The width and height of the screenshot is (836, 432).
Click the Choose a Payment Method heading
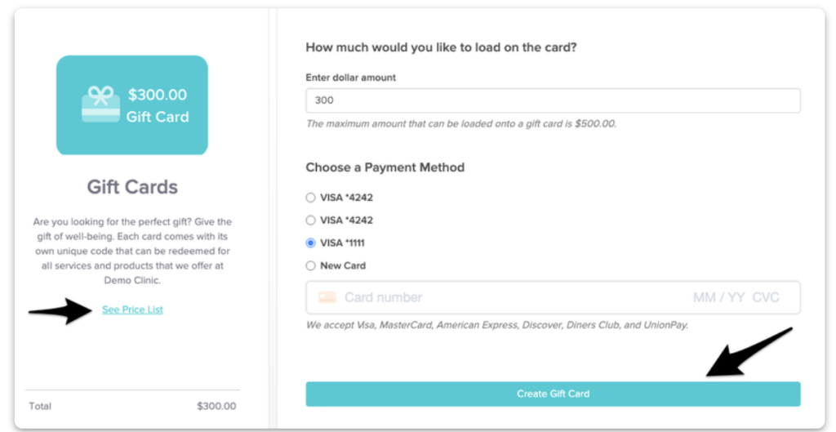(x=385, y=167)
